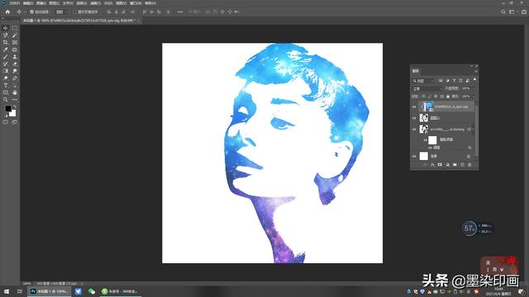The image size is (529, 297).
Task: Select the Lasso tool
Action: coord(6,35)
